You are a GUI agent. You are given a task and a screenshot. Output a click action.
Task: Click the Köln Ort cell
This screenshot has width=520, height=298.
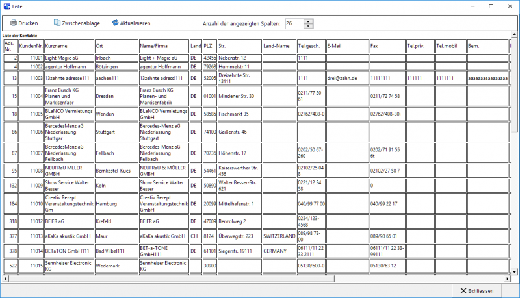(x=116, y=186)
